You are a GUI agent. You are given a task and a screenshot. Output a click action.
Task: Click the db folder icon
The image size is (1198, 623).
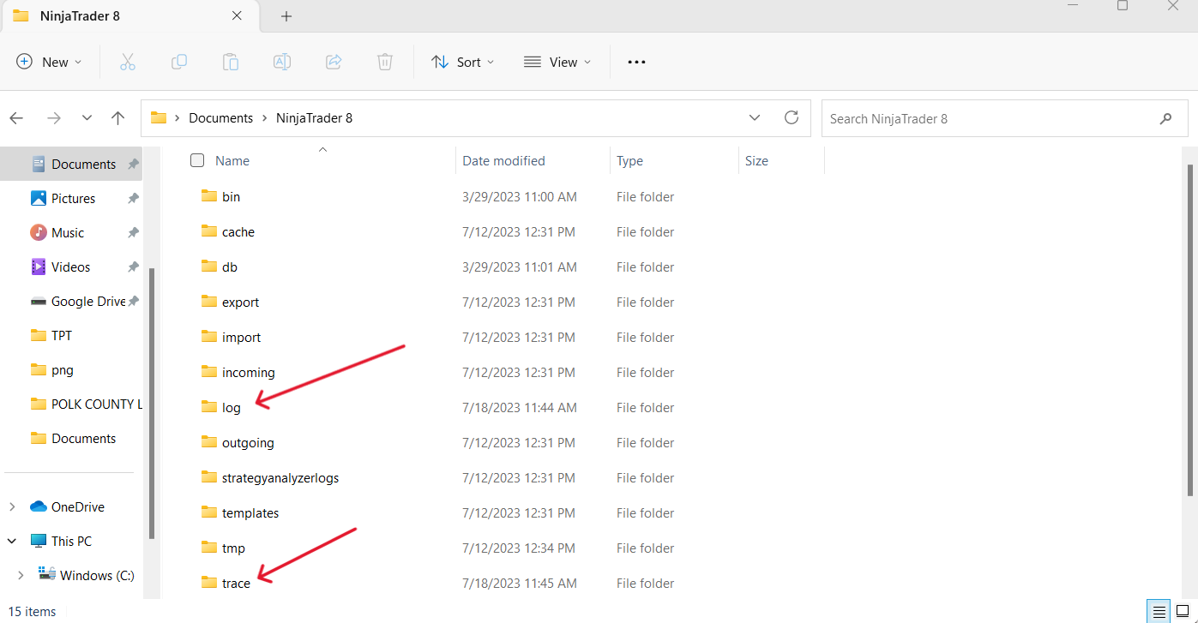(x=209, y=267)
